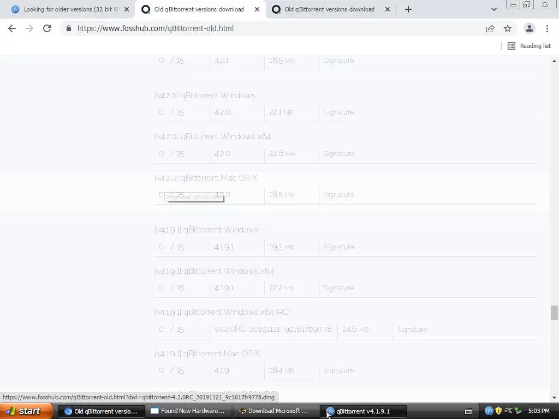Switch to Old qBittorrent Chrome taskbar button
This screenshot has height=419, width=559.
(x=101, y=411)
